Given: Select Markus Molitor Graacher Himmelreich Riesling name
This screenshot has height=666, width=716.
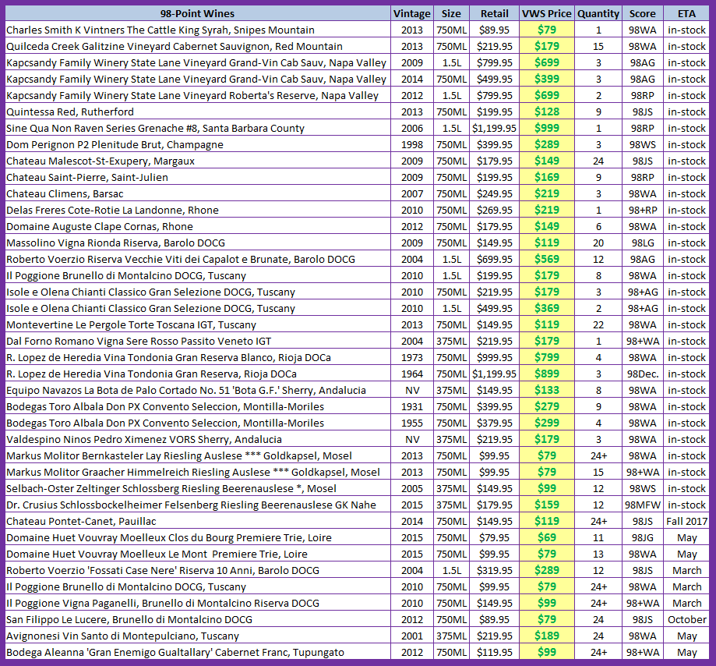Looking at the screenshot, I should tap(193, 472).
